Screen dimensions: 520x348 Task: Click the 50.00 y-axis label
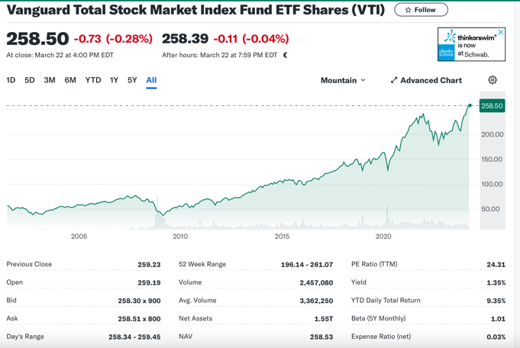tap(490, 209)
